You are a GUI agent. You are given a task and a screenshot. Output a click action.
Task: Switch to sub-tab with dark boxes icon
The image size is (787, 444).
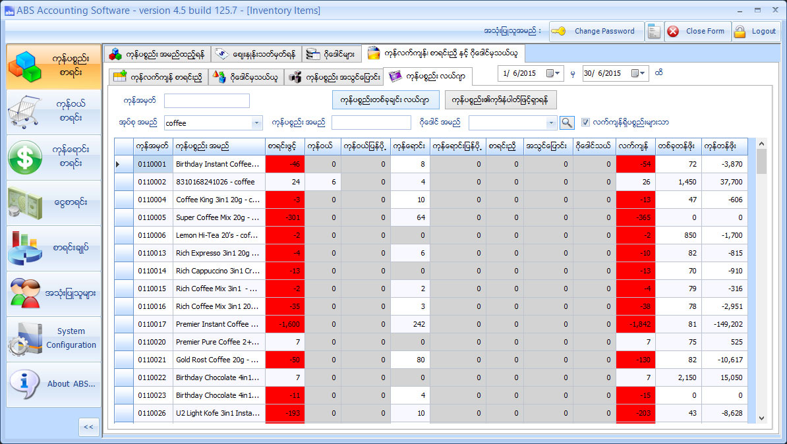(334, 77)
